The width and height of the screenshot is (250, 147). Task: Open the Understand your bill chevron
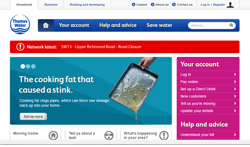pyautogui.click(x=235, y=135)
